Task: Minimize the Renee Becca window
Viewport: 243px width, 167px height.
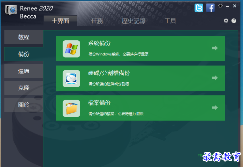Action: (x=227, y=6)
